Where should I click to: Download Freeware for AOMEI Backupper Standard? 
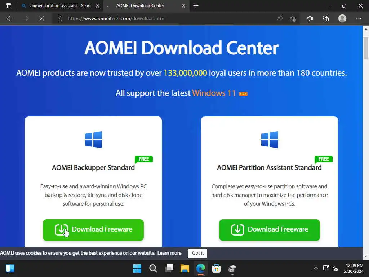click(93, 230)
